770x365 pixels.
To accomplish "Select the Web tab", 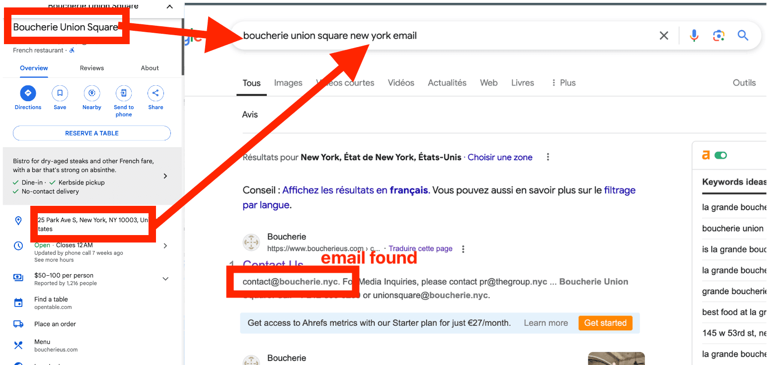I will click(489, 83).
